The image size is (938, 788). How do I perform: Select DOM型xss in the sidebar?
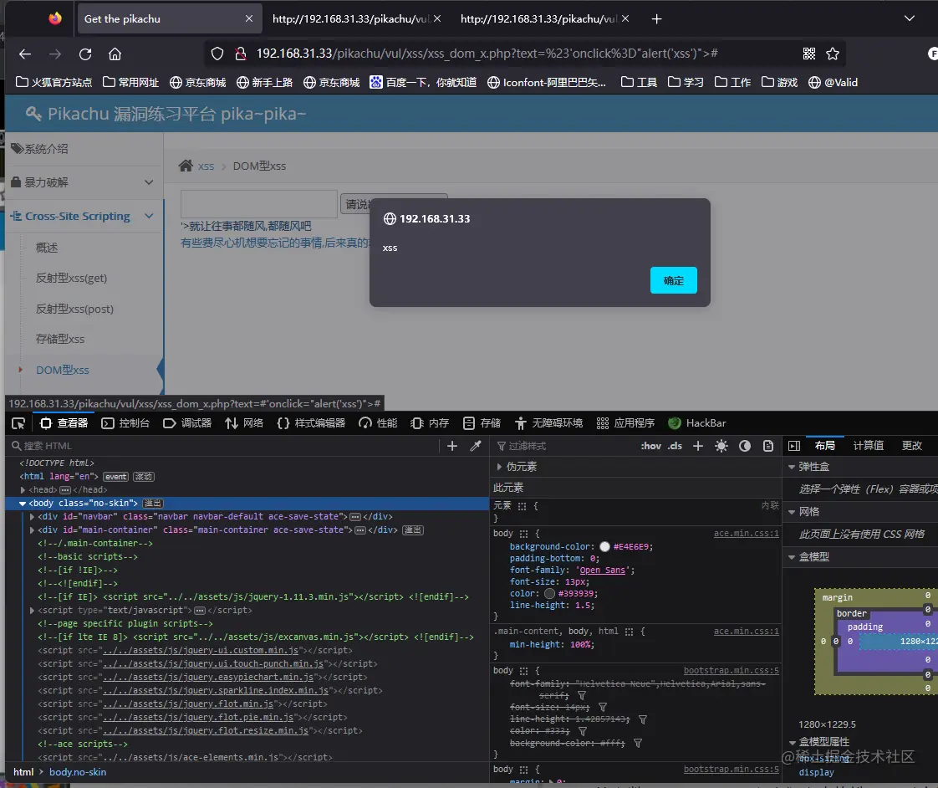pyautogui.click(x=62, y=370)
